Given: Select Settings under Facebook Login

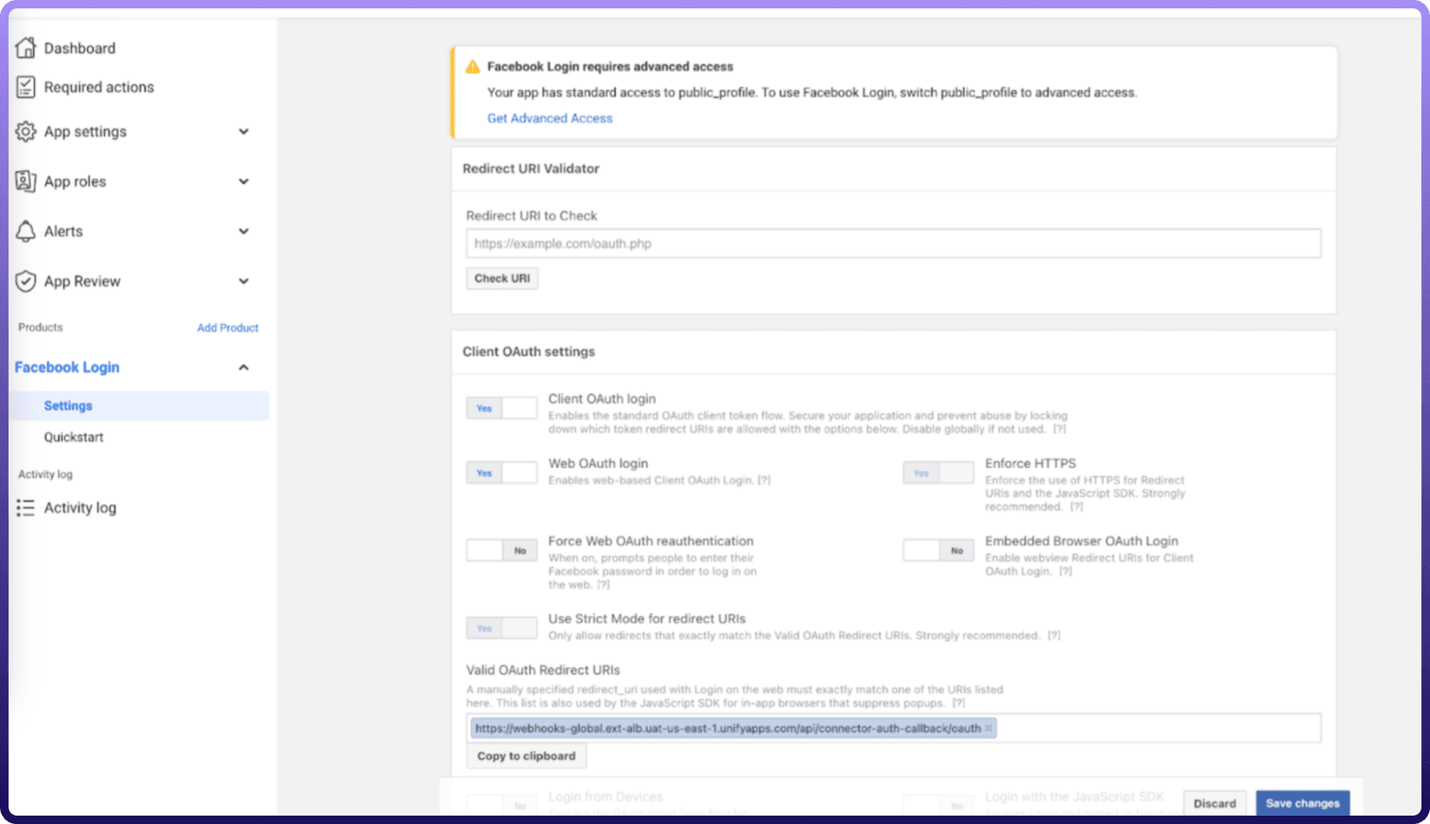Looking at the screenshot, I should click(x=68, y=406).
